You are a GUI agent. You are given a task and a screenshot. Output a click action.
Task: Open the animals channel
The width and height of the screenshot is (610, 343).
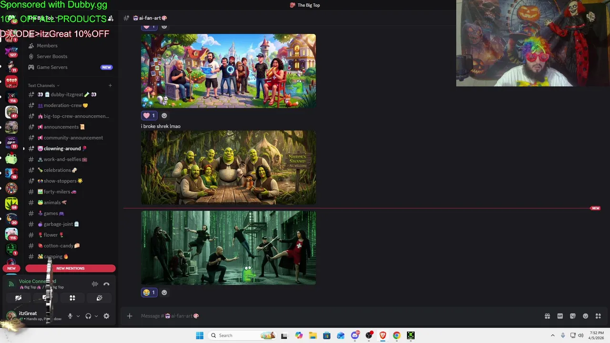(70, 202)
